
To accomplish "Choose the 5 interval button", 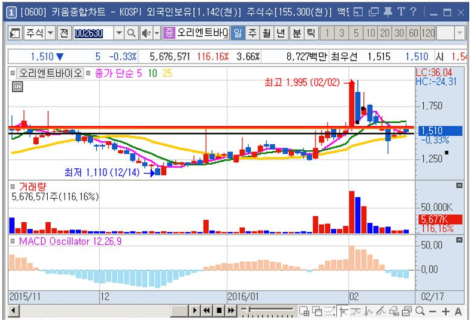I will [x=356, y=33].
